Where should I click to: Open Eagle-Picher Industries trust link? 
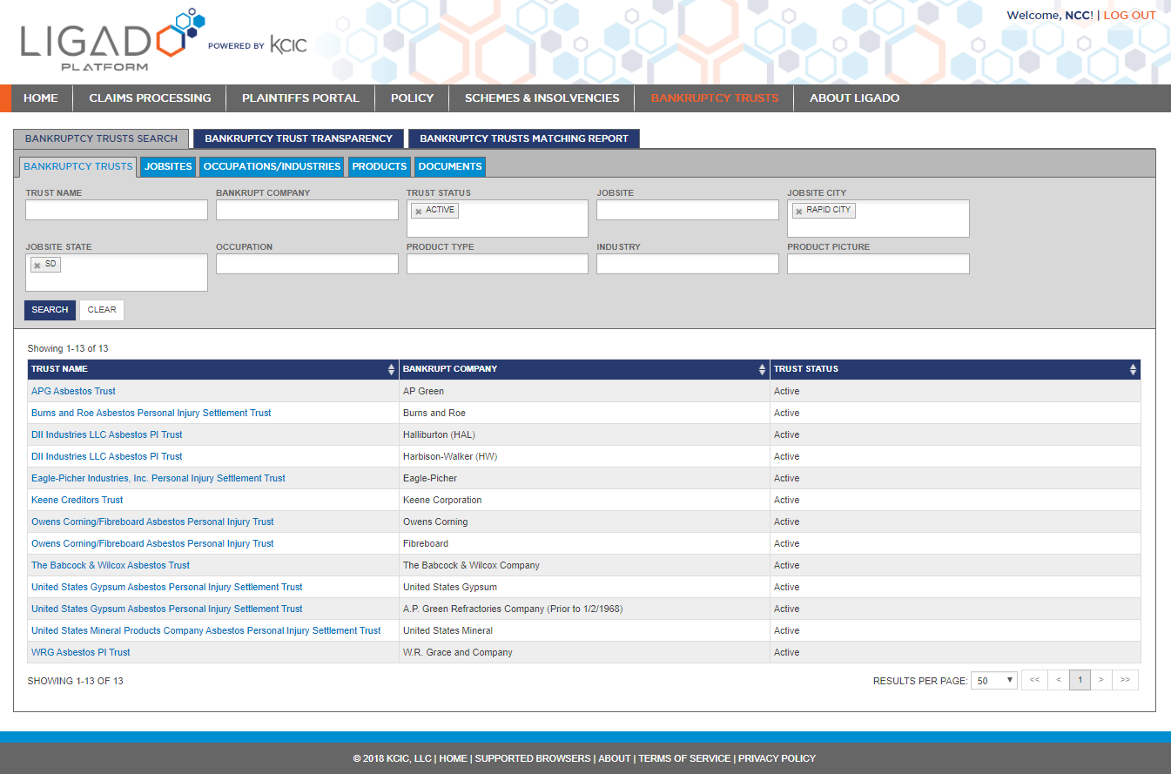[x=158, y=478]
